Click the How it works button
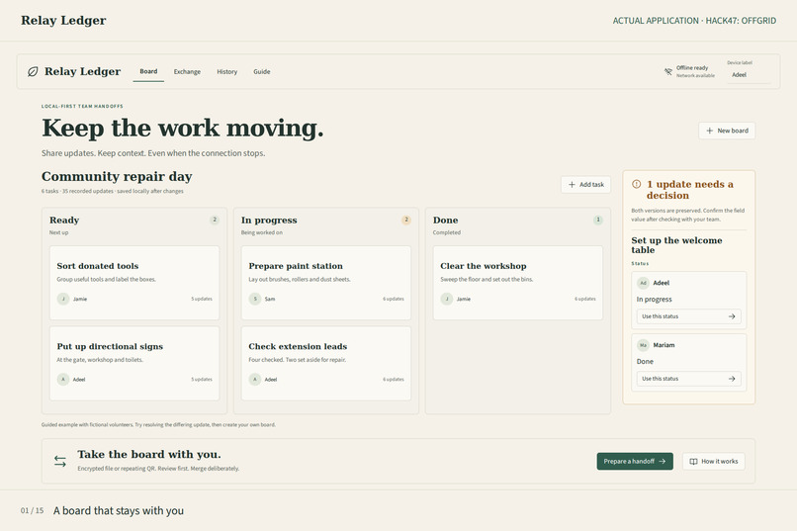The width and height of the screenshot is (797, 531). 714,462
